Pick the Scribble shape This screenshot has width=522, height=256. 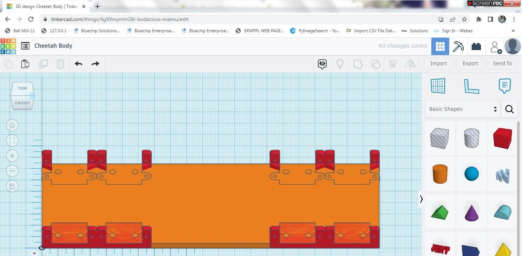click(502, 175)
